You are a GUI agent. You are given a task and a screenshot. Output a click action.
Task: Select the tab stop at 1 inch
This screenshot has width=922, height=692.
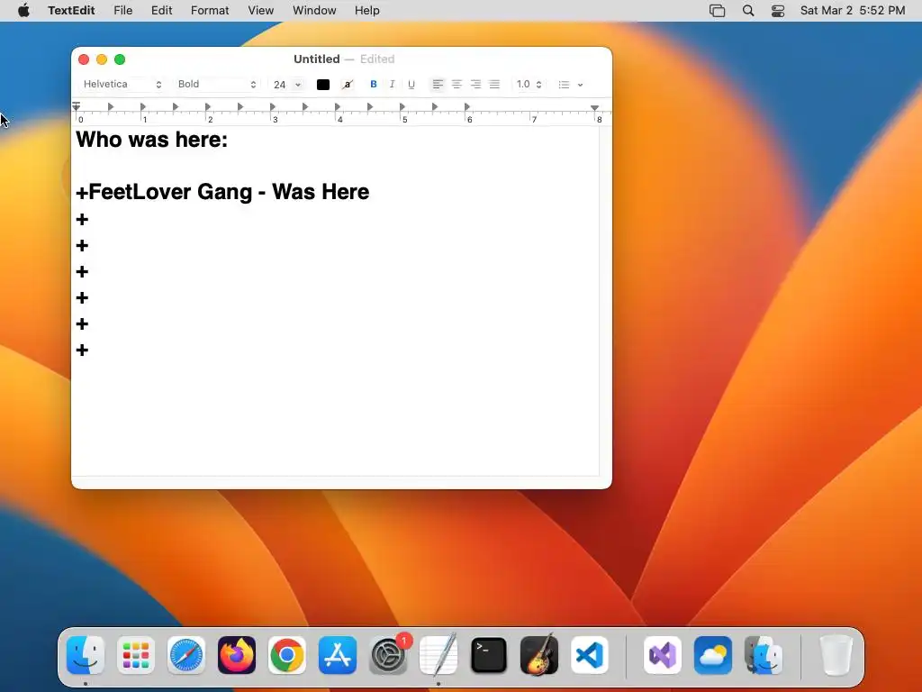point(143,106)
